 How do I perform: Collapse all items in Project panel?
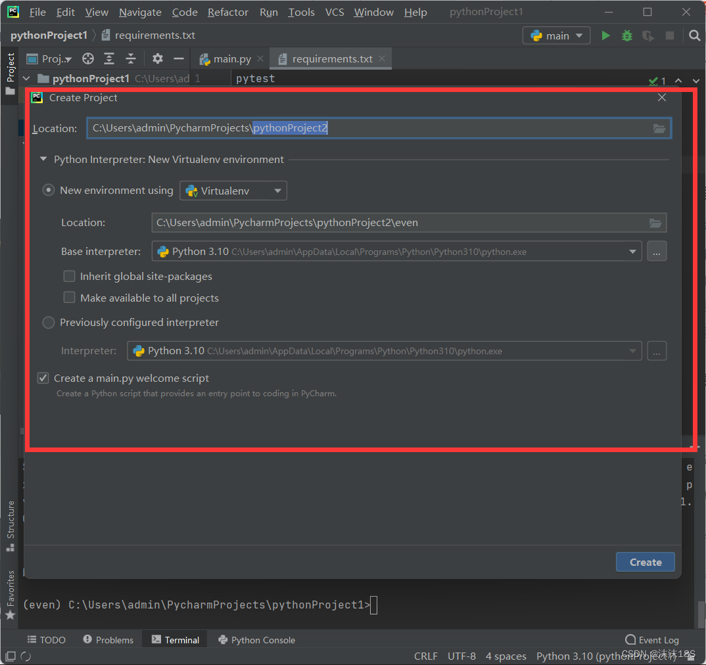pyautogui.click(x=131, y=58)
